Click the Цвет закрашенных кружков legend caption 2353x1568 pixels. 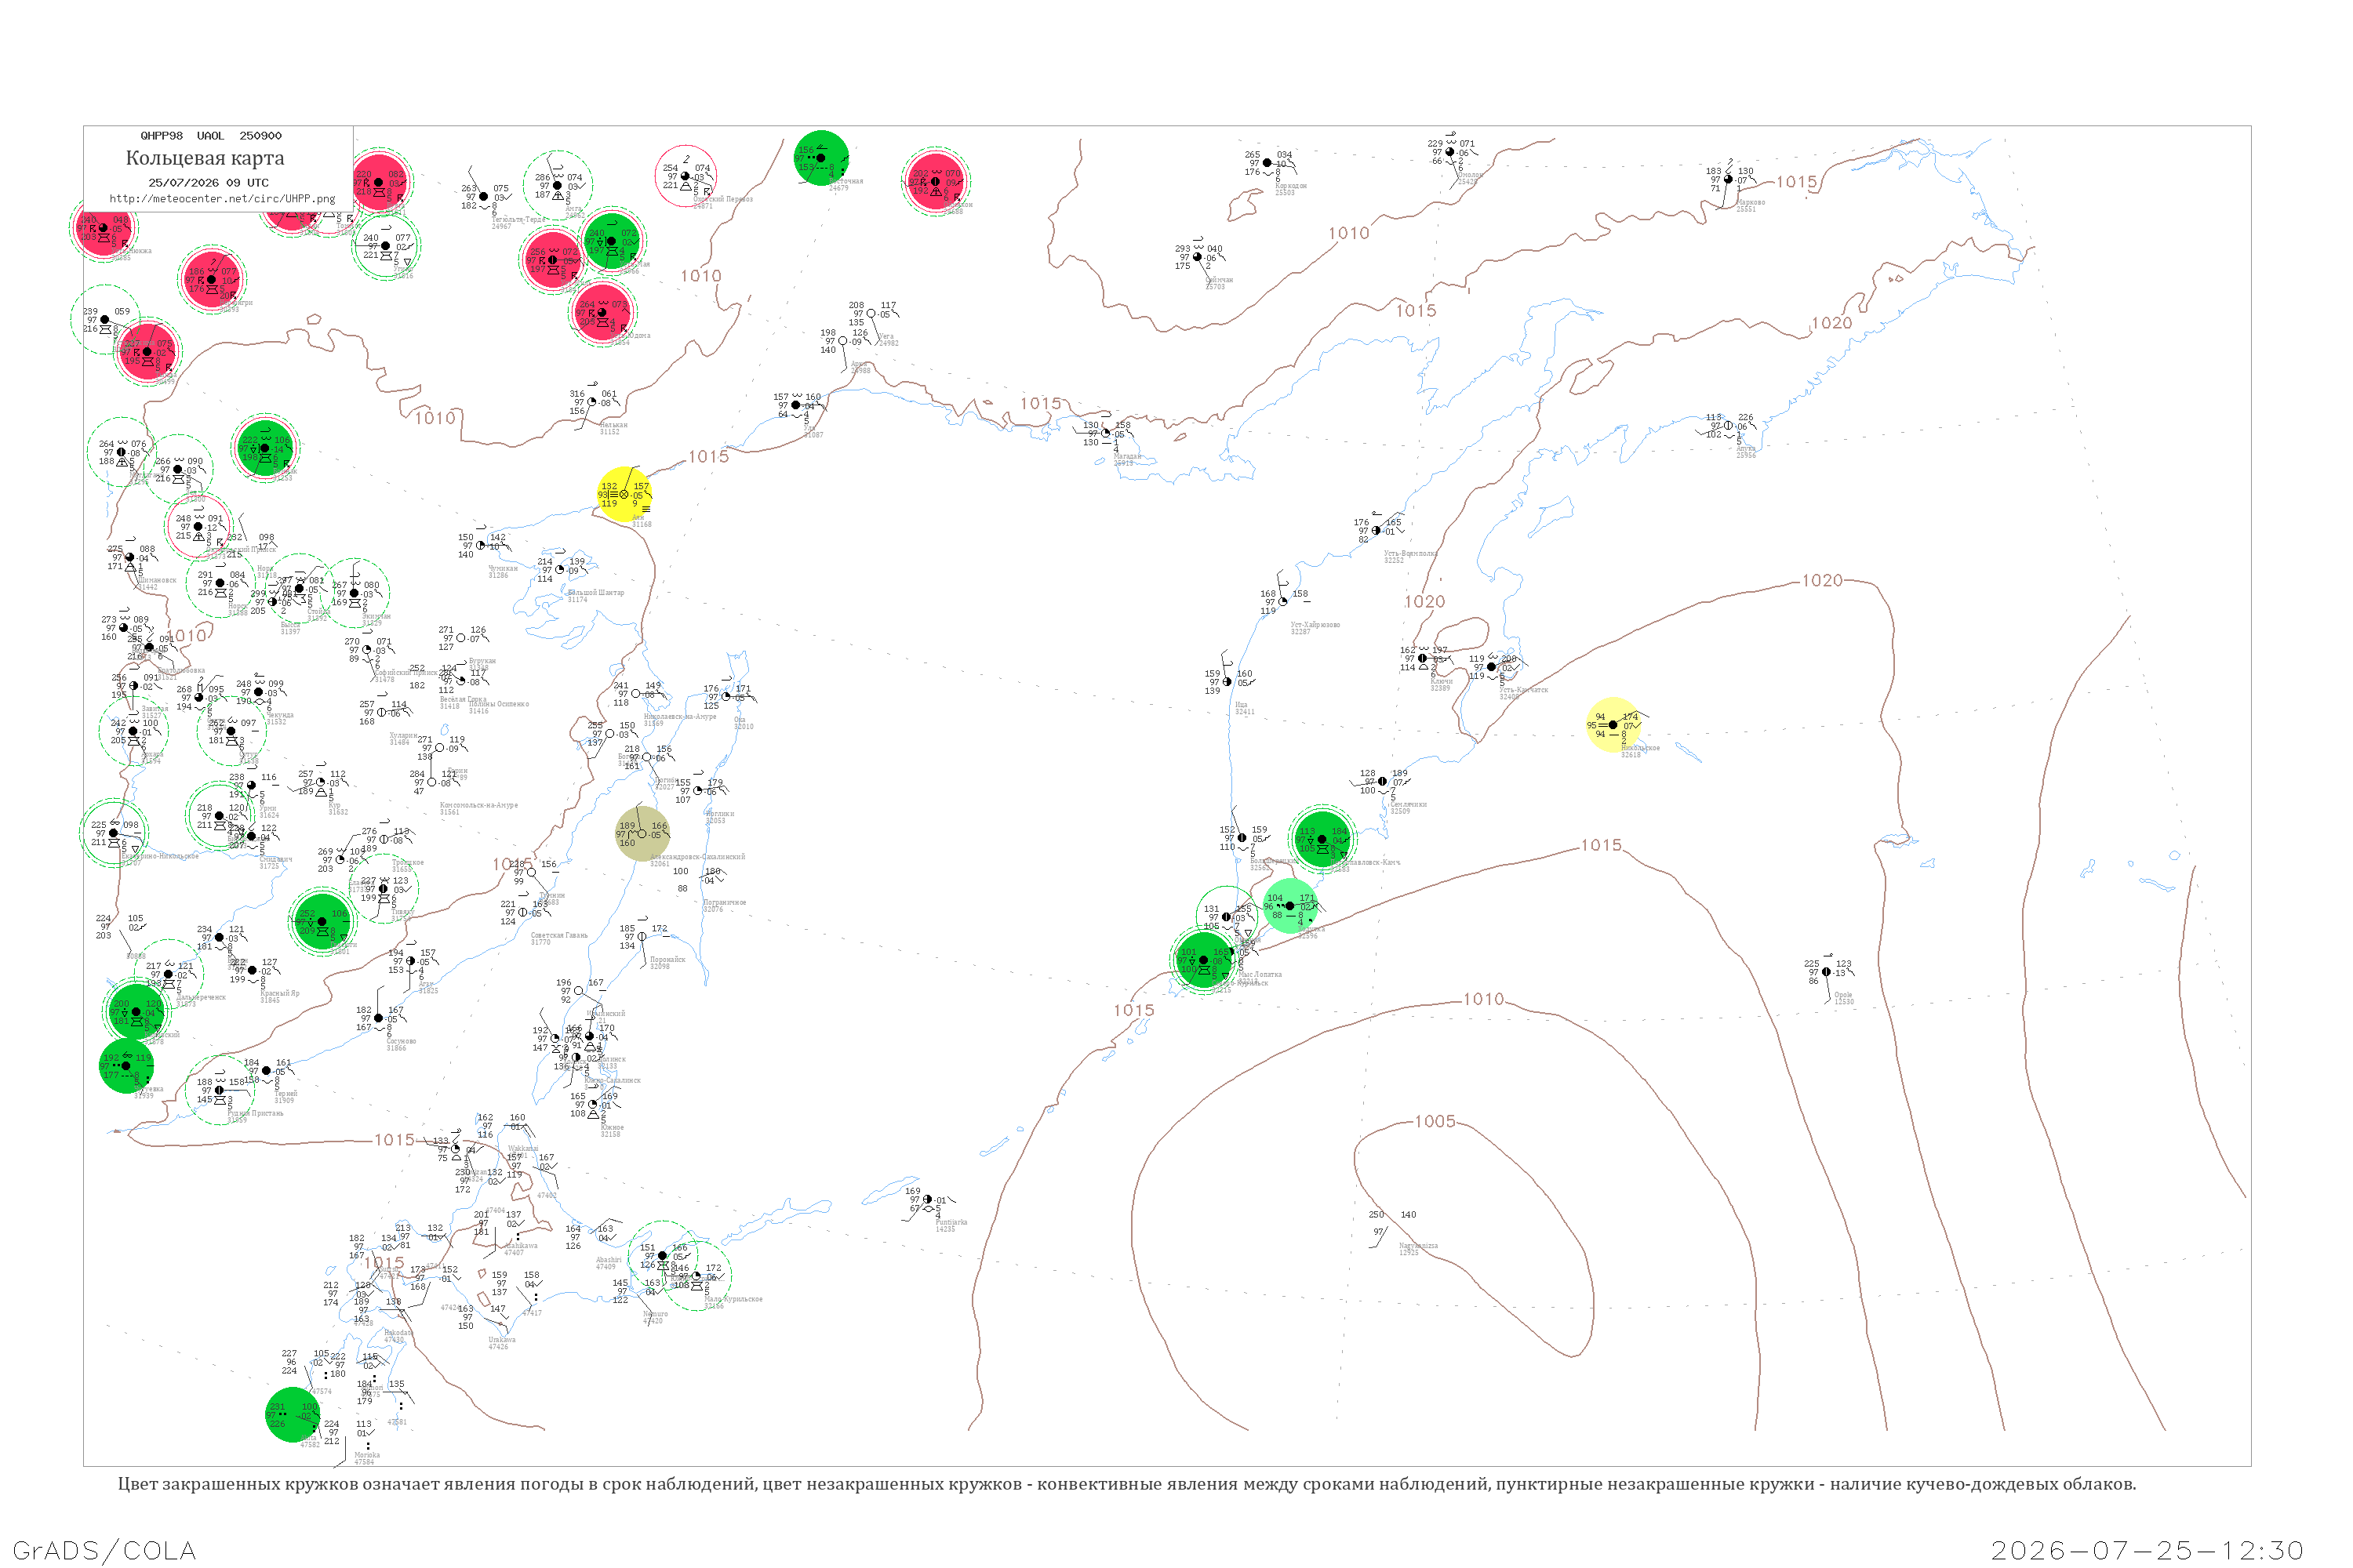coord(1126,1484)
